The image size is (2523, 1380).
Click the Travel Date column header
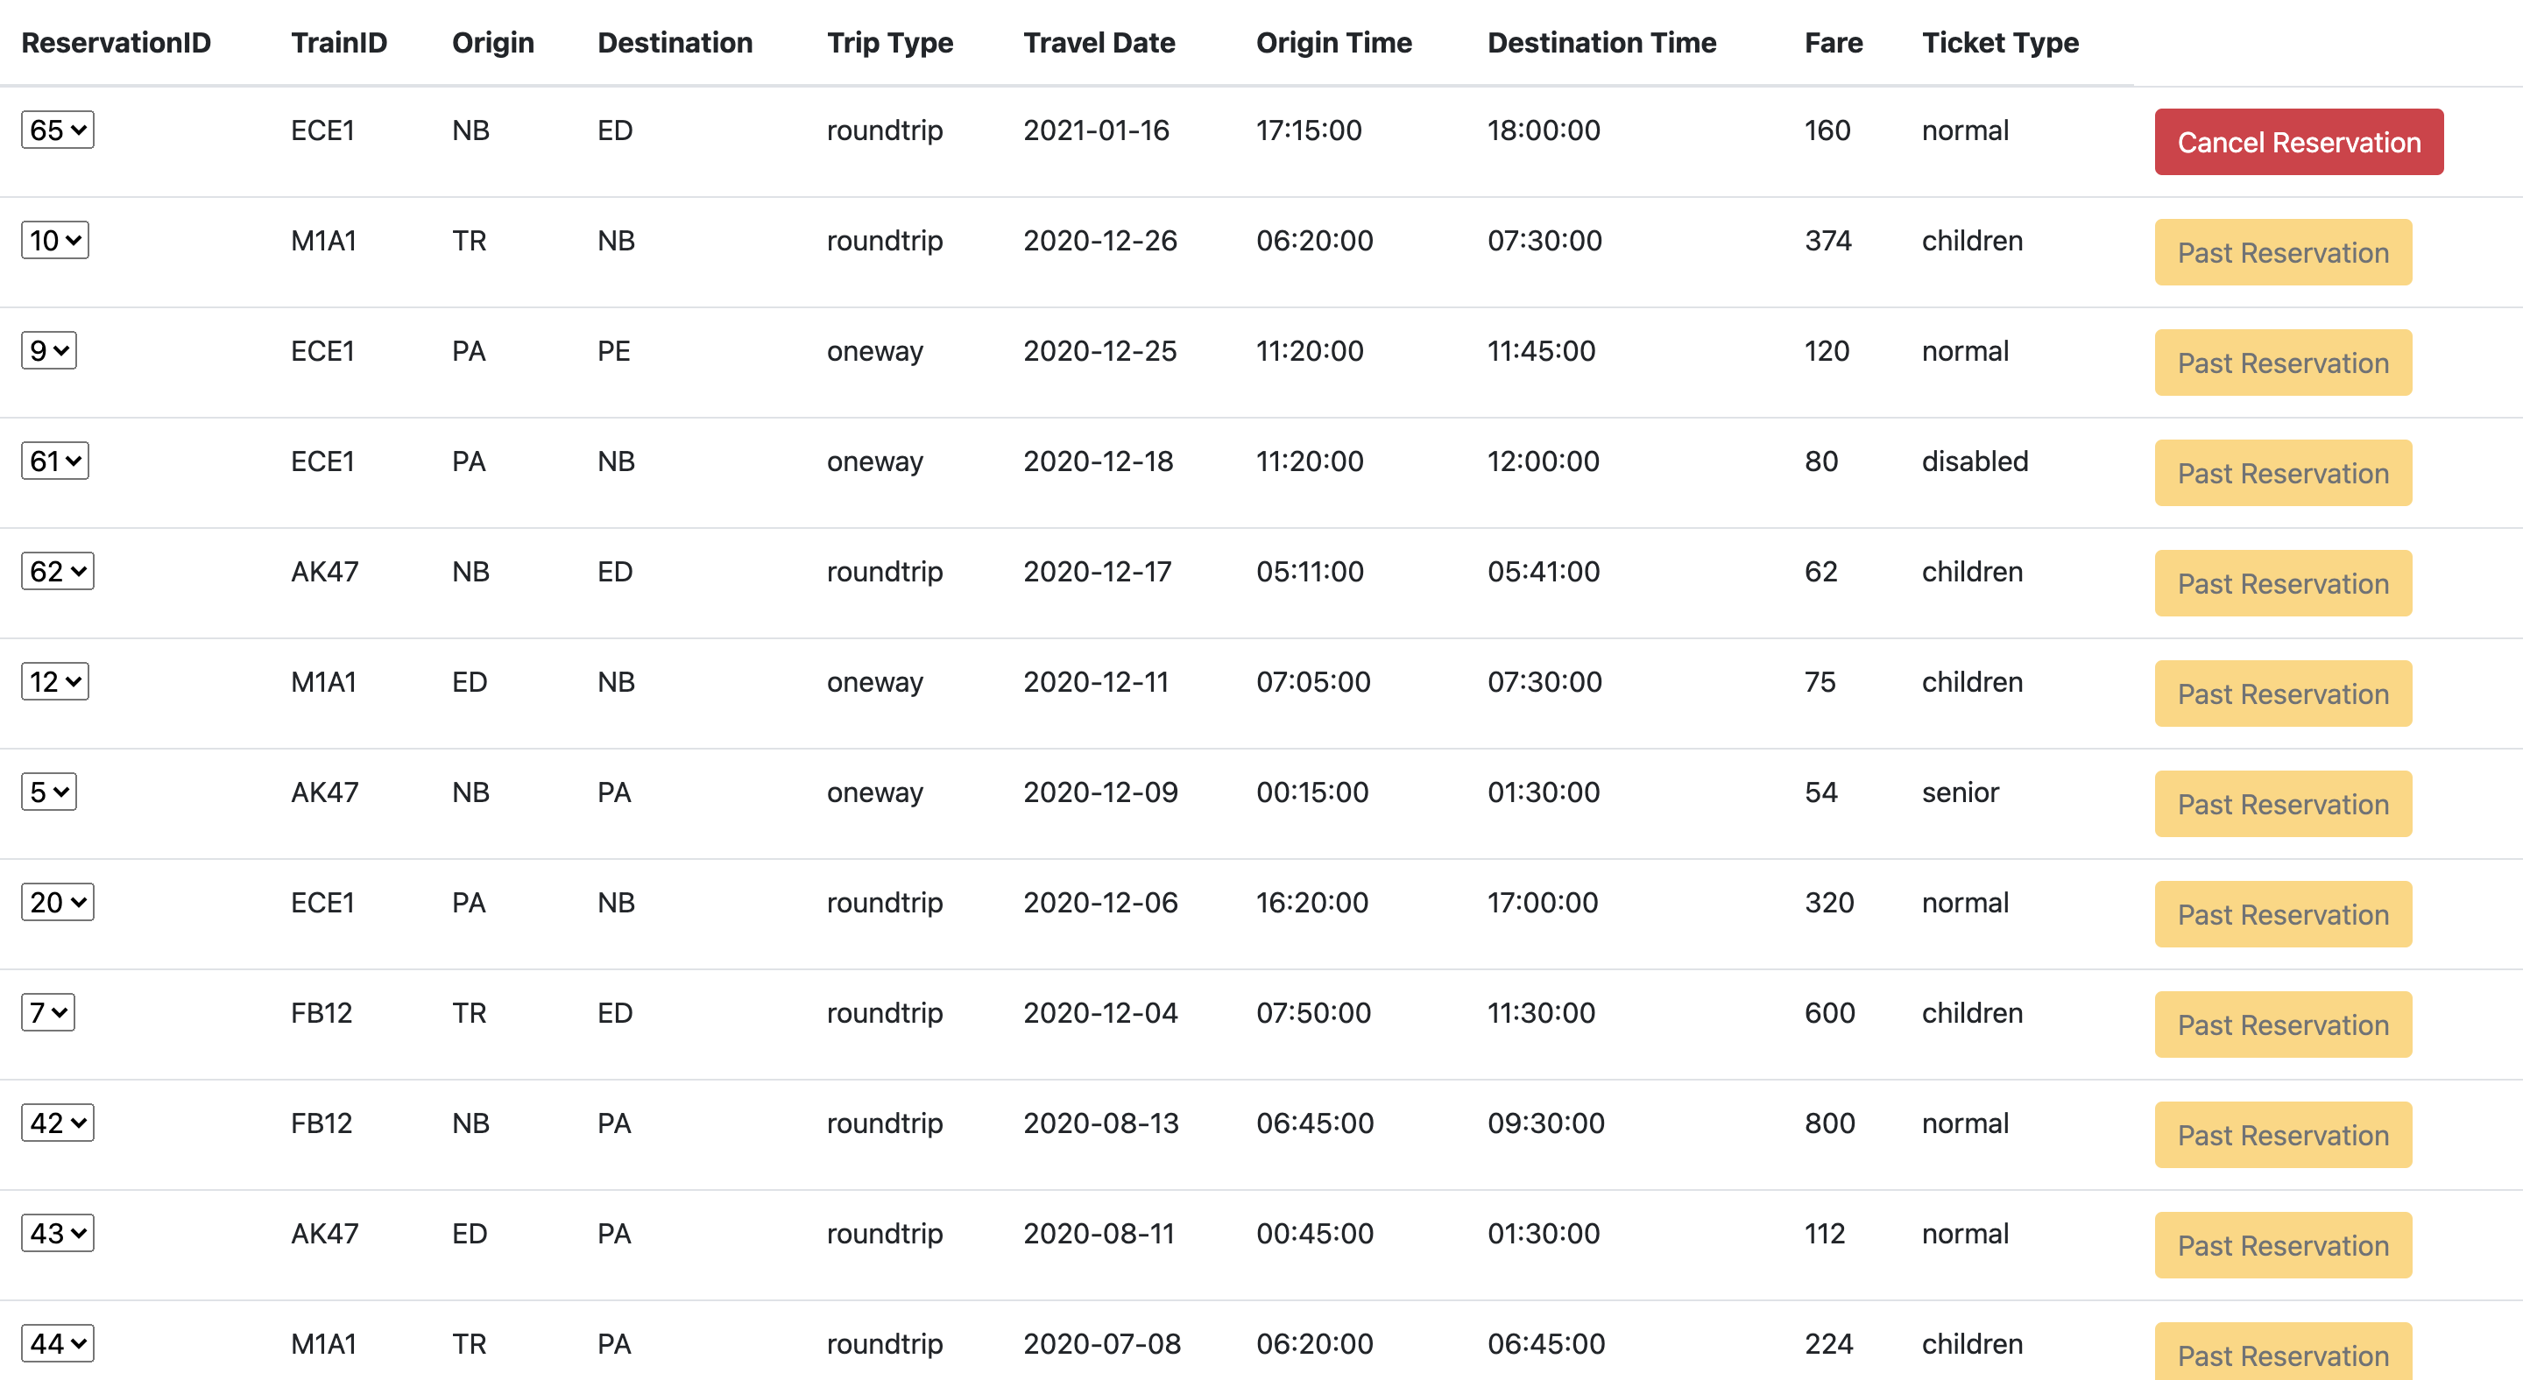point(1099,43)
